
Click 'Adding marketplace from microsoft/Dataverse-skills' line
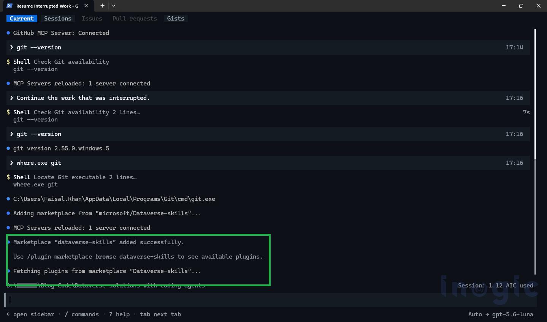pos(104,213)
